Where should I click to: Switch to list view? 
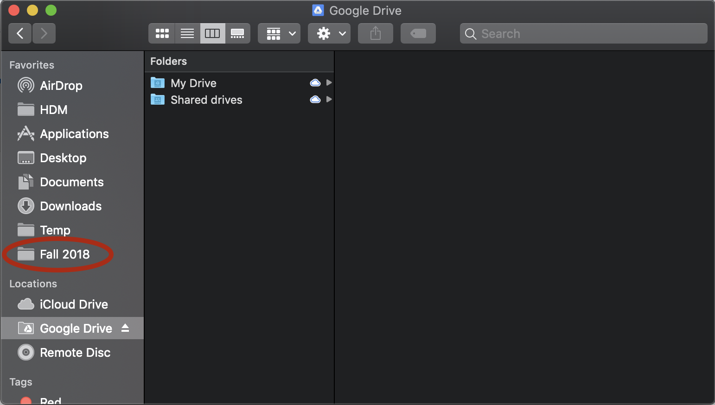click(x=187, y=33)
